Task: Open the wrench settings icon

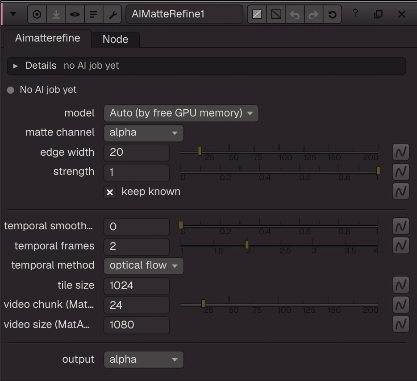Action: (113, 14)
